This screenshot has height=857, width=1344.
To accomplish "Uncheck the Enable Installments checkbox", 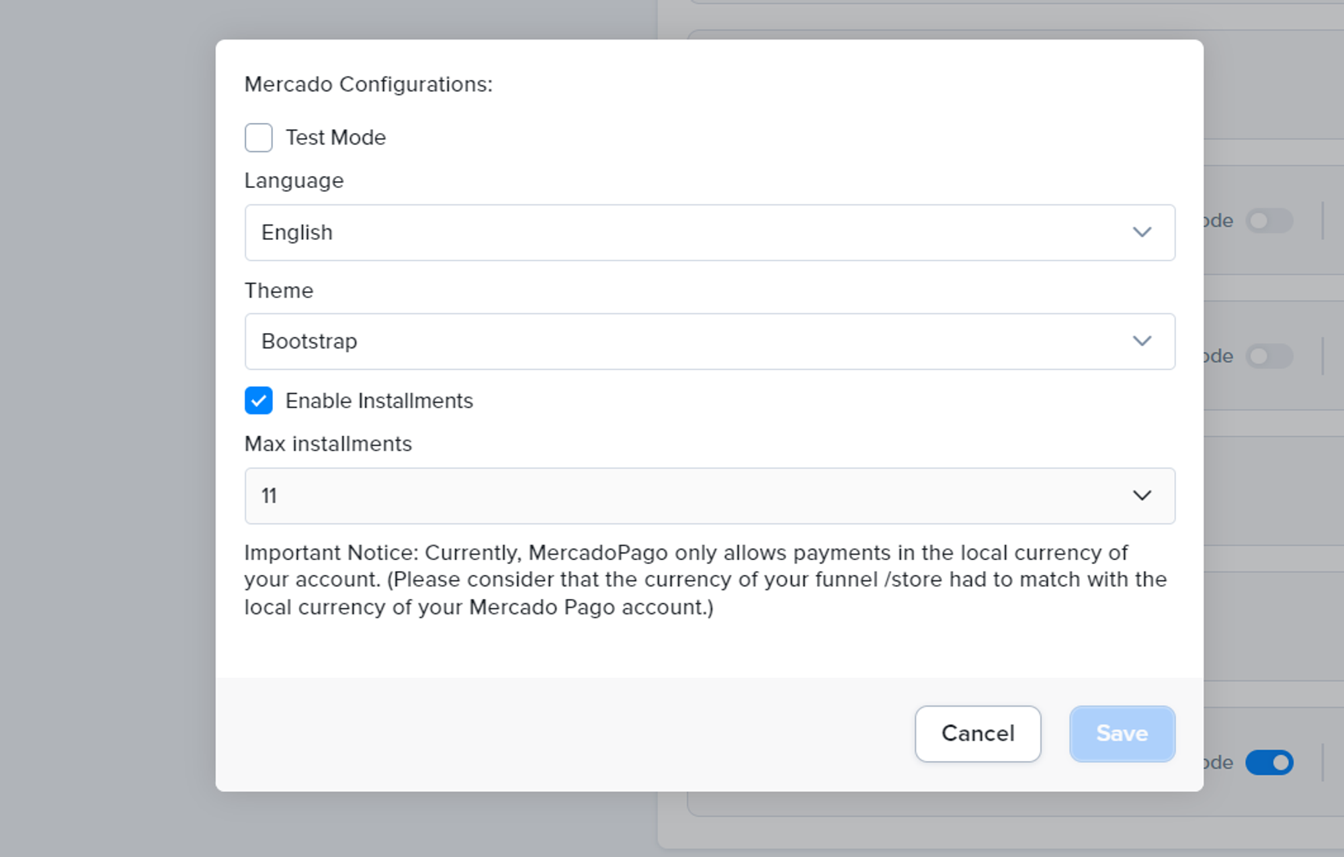I will (x=259, y=400).
